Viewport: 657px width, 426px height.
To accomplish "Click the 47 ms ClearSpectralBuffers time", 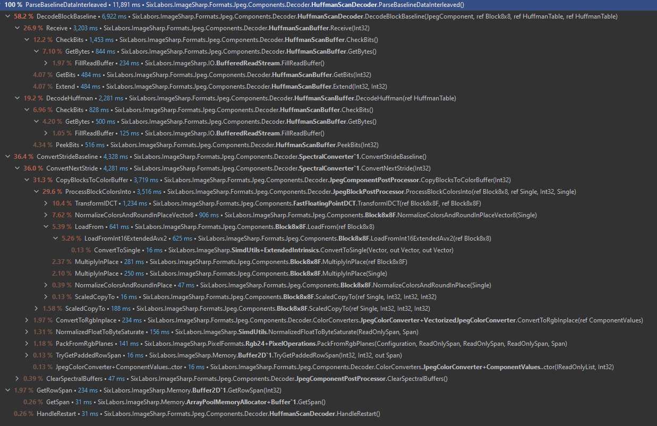I will tap(116, 379).
